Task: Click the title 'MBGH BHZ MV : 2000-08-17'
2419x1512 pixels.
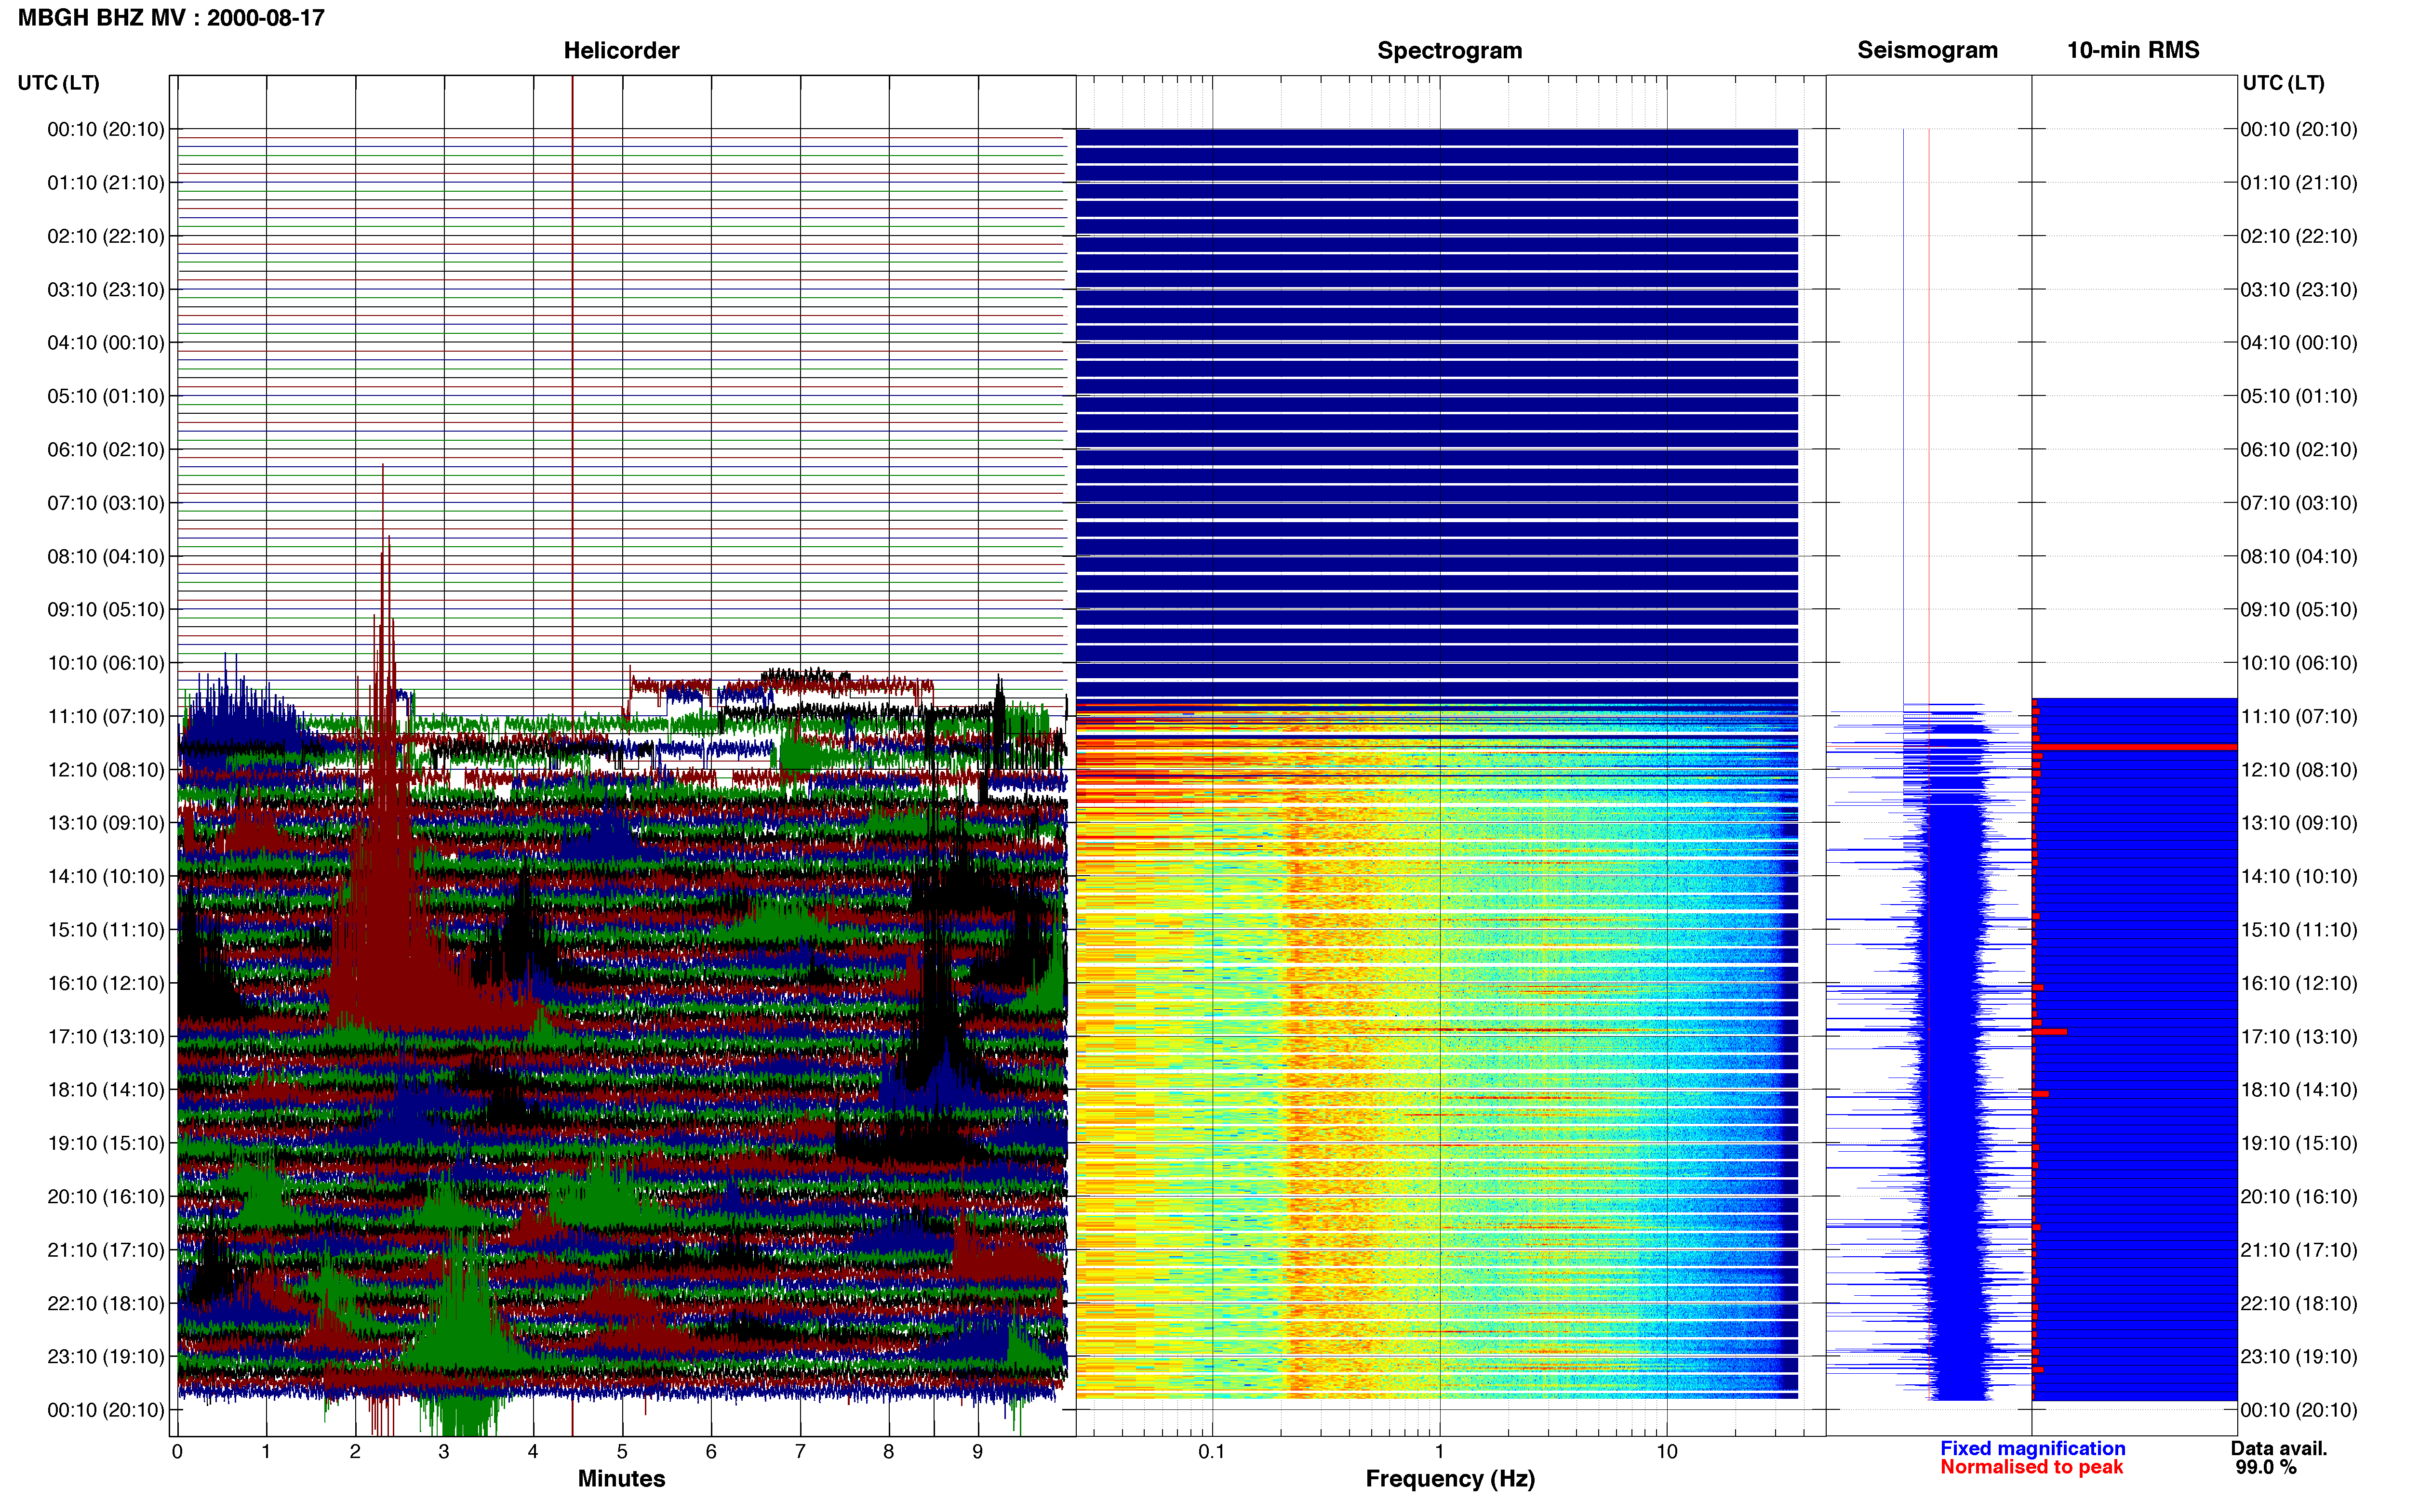Action: pos(171,18)
